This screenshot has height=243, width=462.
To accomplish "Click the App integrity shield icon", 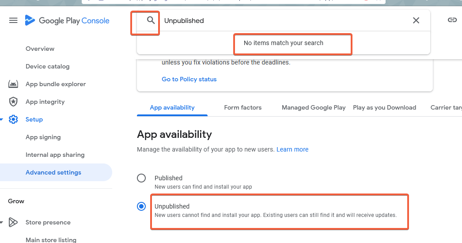I will (13, 102).
